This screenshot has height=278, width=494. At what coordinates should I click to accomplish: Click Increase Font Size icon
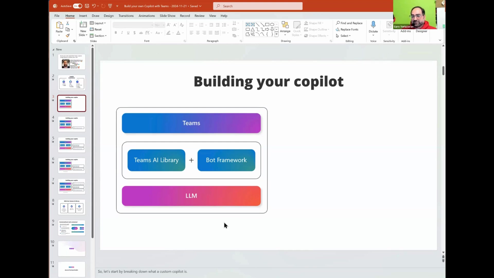169,25
